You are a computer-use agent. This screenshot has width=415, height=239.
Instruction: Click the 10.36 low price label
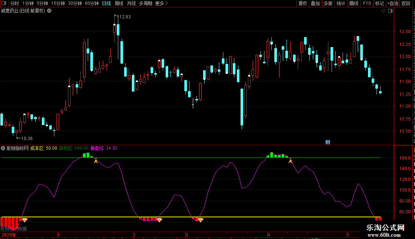tap(27, 139)
